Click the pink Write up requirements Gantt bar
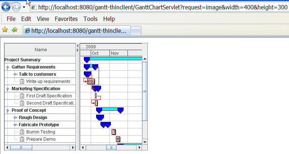The image size is (289, 154). click(91, 82)
